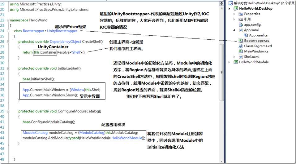296x164 pixels.
Task: Click line number 30 in margin
Action: point(2,63)
